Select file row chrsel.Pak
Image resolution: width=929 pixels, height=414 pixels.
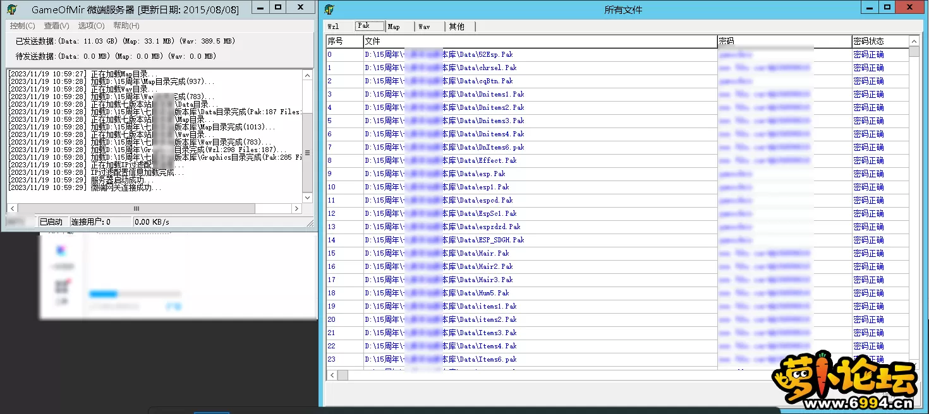point(617,68)
